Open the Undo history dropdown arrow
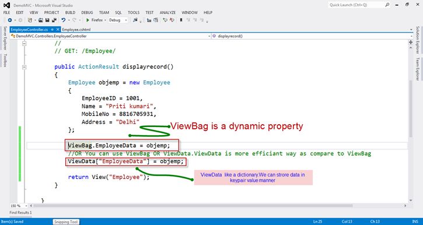This screenshot has width=423, height=225. [x=69, y=20]
